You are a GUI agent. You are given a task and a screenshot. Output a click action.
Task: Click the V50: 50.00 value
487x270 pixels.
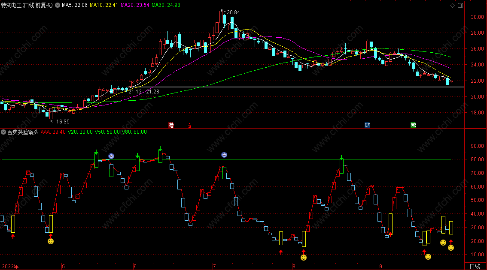[x=107, y=132]
